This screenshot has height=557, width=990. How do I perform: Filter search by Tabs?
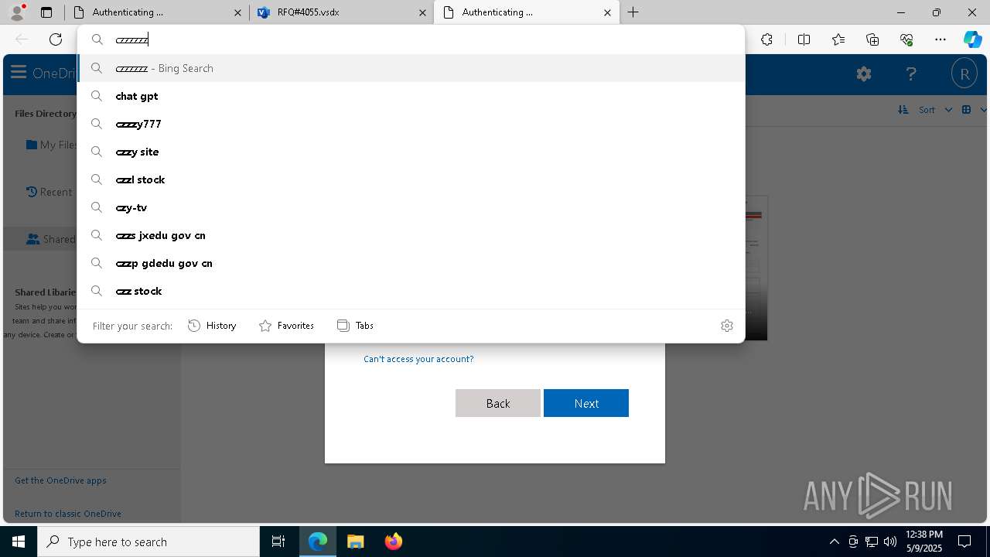point(355,326)
